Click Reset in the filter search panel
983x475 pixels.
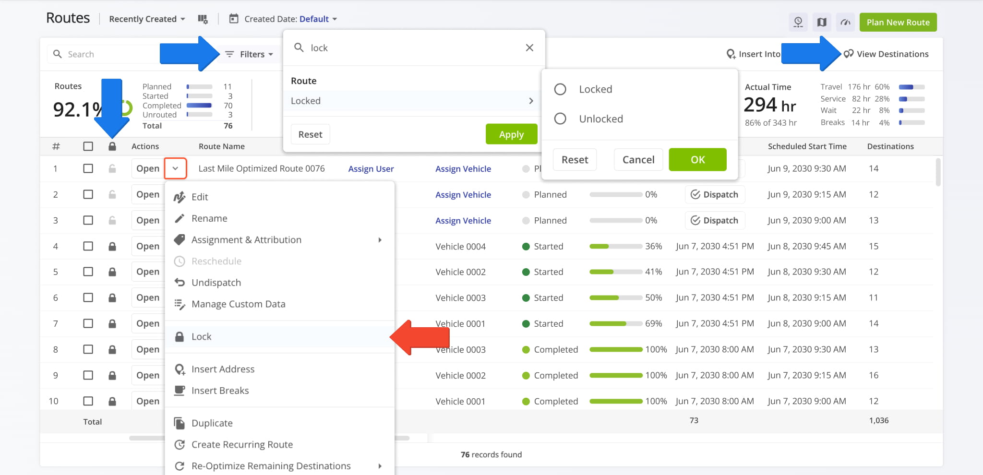pyautogui.click(x=310, y=134)
